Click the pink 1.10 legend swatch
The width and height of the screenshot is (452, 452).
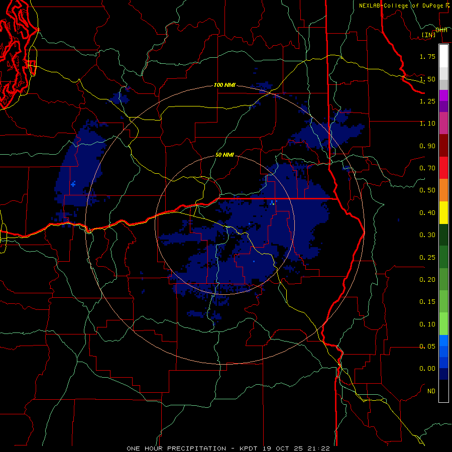(x=443, y=123)
